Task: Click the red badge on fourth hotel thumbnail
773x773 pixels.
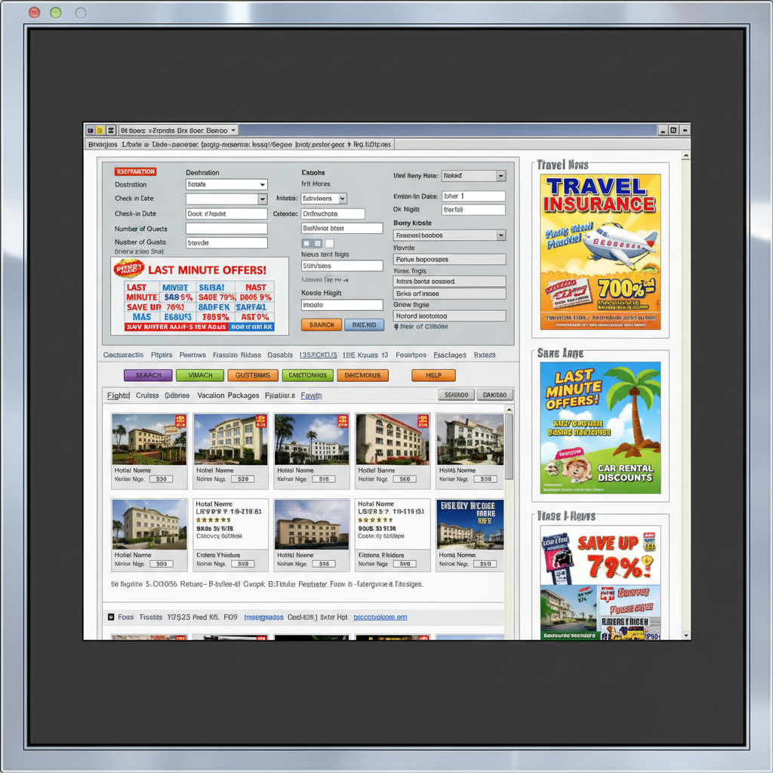Action: (423, 421)
